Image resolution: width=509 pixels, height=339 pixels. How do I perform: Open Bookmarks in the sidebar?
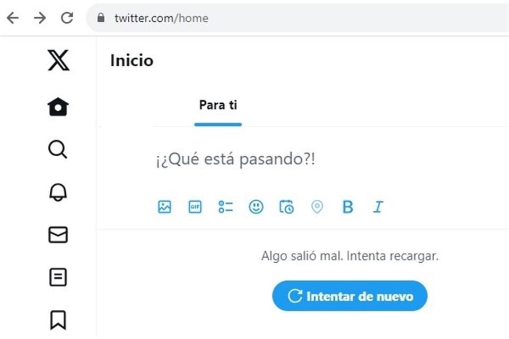58,319
